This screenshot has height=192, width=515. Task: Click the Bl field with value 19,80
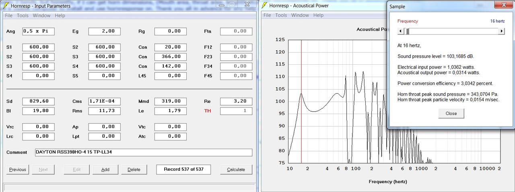38,111
